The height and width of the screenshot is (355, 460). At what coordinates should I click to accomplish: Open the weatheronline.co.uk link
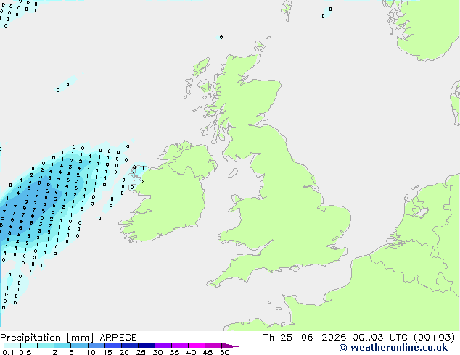pos(399,348)
